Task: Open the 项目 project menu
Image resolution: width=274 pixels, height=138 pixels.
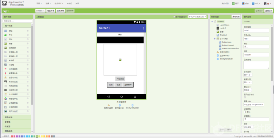Action: coord(39,4)
